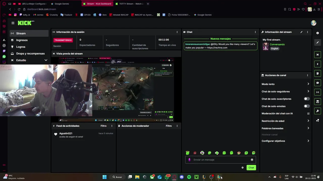Screen dimensions: 323x181
Task: Open the chat settings gear icon
Action: point(243,168)
